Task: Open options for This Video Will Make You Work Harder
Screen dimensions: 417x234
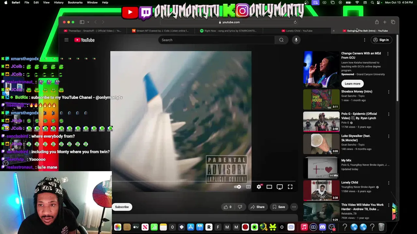Action: [389, 205]
